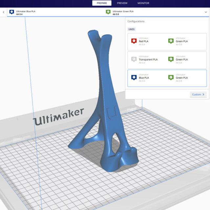Click the blue extruder icon for Blue PLA
The width and height of the screenshot is (210, 210).
[134, 77]
